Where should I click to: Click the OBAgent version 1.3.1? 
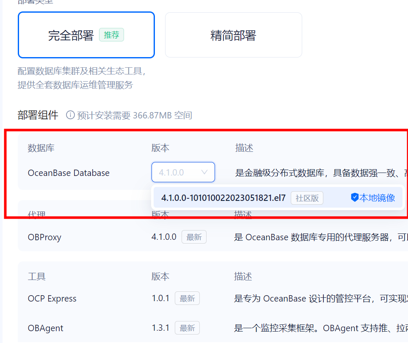160,328
